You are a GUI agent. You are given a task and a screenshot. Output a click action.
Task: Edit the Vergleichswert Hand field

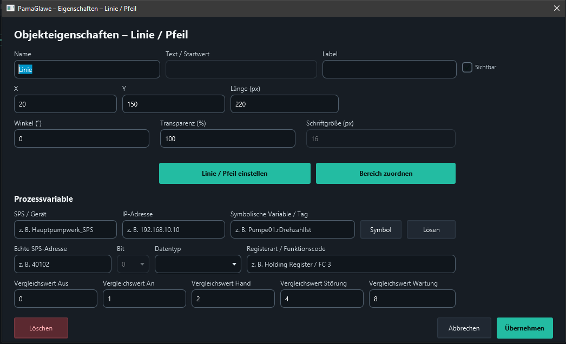coord(233,299)
